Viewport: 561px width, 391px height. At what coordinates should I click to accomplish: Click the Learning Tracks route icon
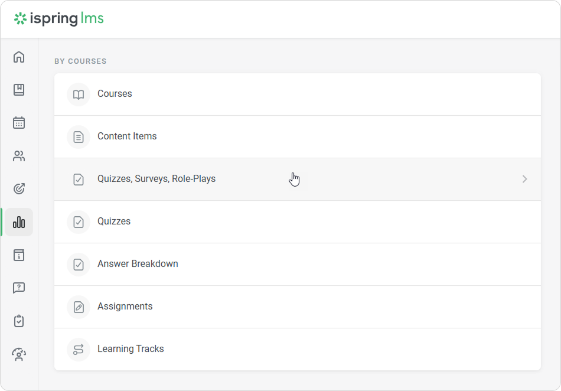79,349
